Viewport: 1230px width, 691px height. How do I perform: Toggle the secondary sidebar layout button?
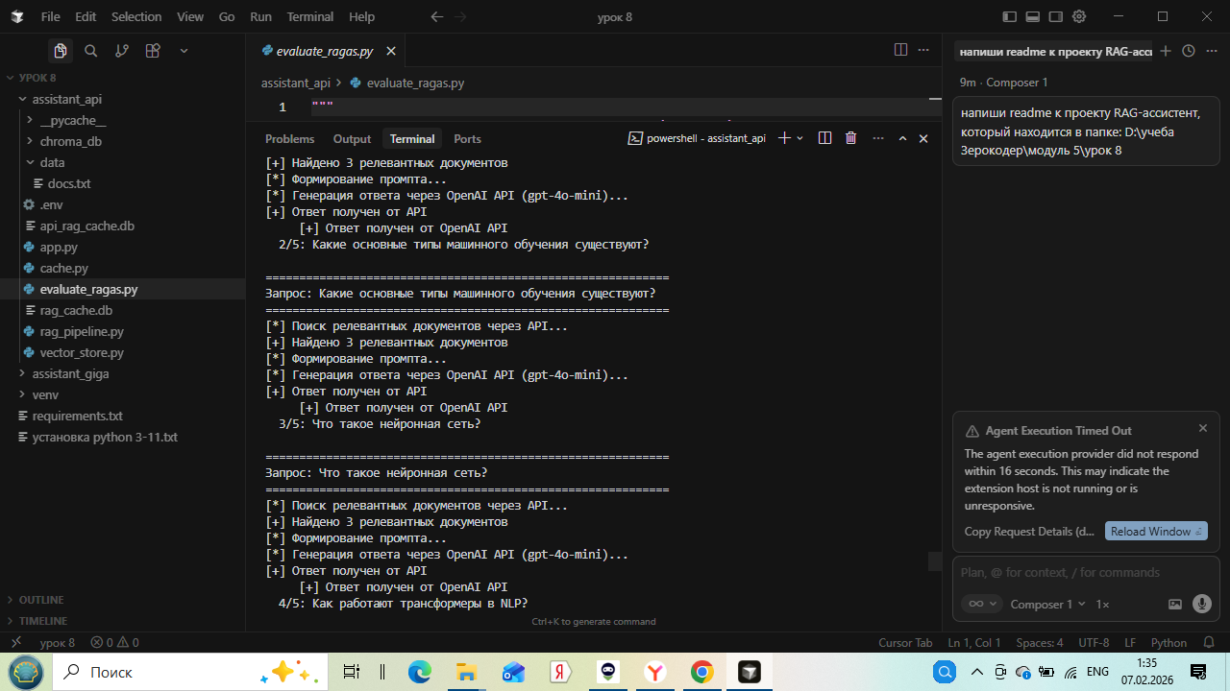1056,16
